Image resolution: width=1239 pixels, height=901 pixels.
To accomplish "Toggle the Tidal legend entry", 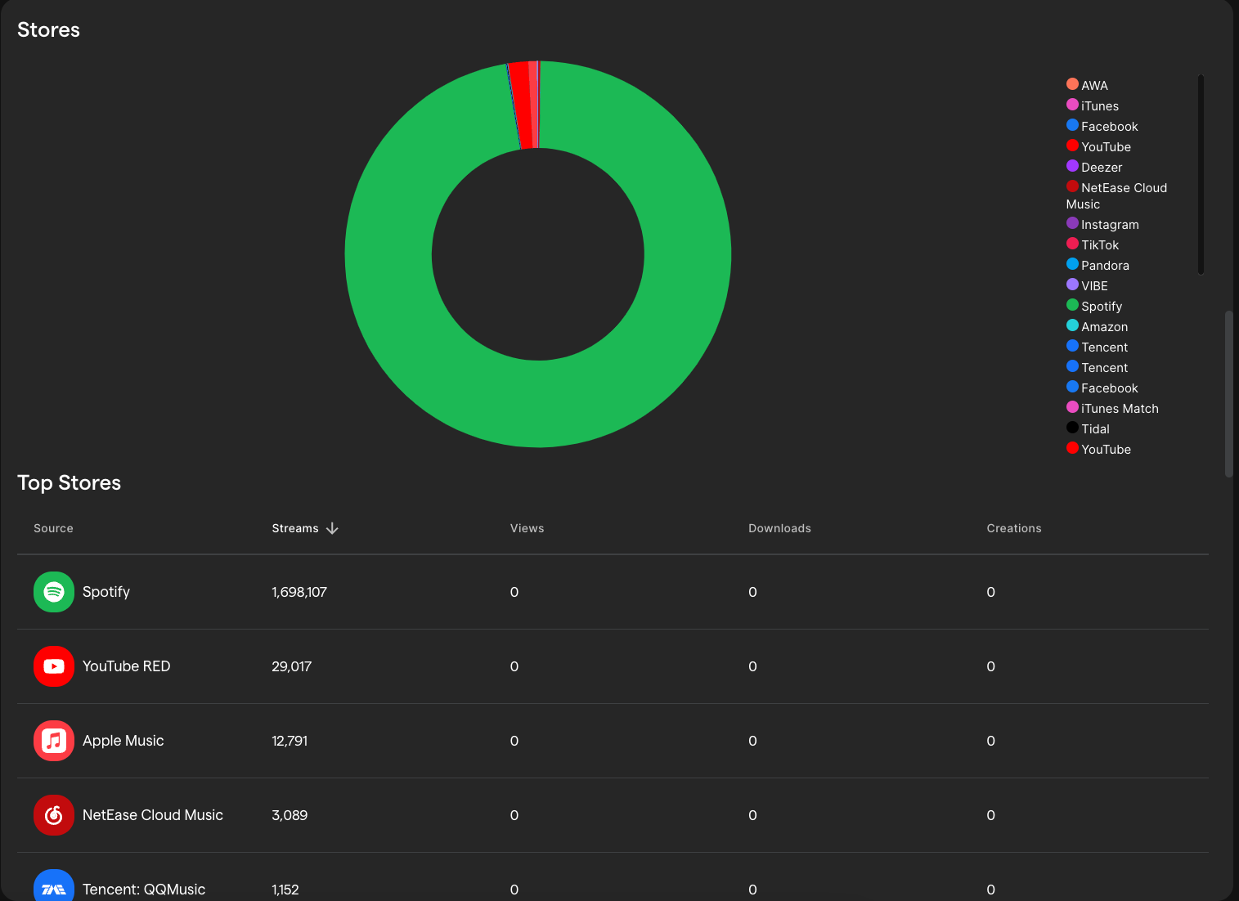I will 1088,428.
